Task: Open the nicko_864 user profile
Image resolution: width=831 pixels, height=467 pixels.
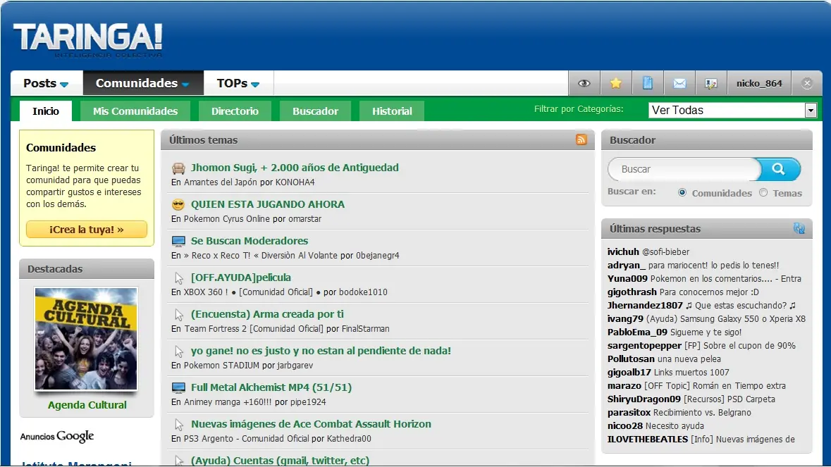Action: click(x=759, y=83)
